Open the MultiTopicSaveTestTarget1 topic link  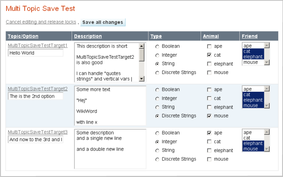tap(38, 45)
